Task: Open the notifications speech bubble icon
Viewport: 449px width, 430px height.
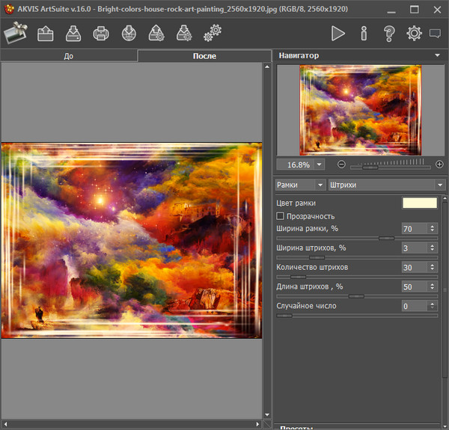Action: [435, 34]
